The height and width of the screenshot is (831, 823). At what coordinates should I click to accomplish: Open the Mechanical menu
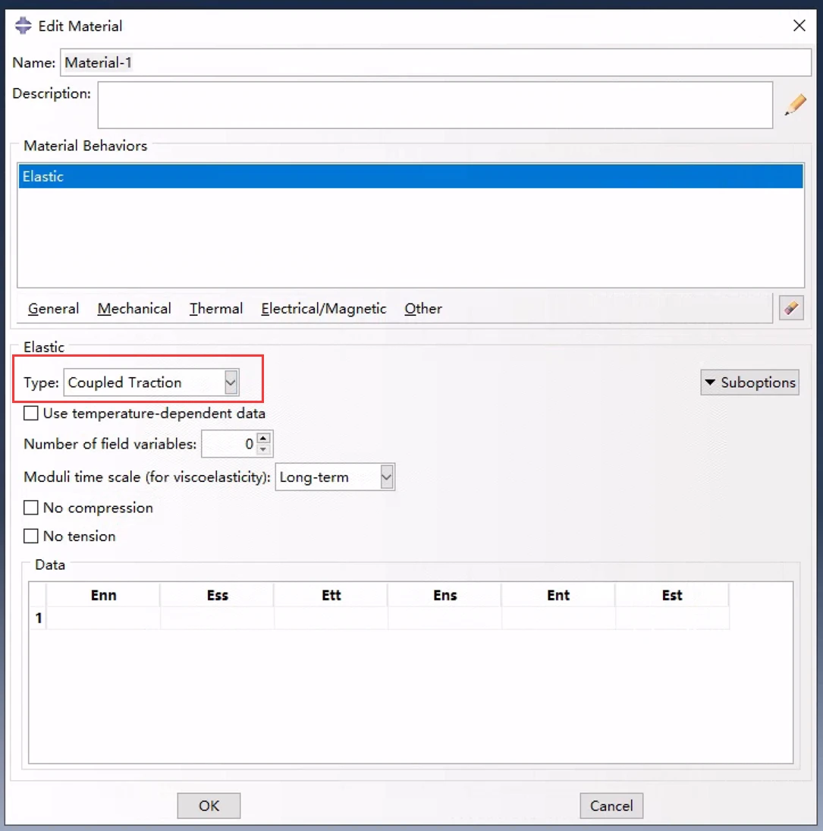pyautogui.click(x=134, y=308)
